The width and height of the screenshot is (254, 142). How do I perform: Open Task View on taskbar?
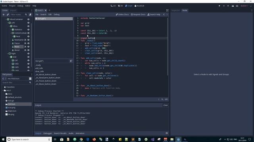[x=55, y=139]
